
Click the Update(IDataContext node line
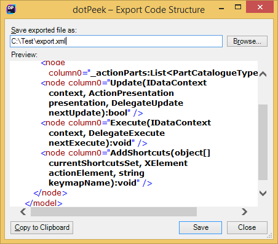tap(124, 83)
